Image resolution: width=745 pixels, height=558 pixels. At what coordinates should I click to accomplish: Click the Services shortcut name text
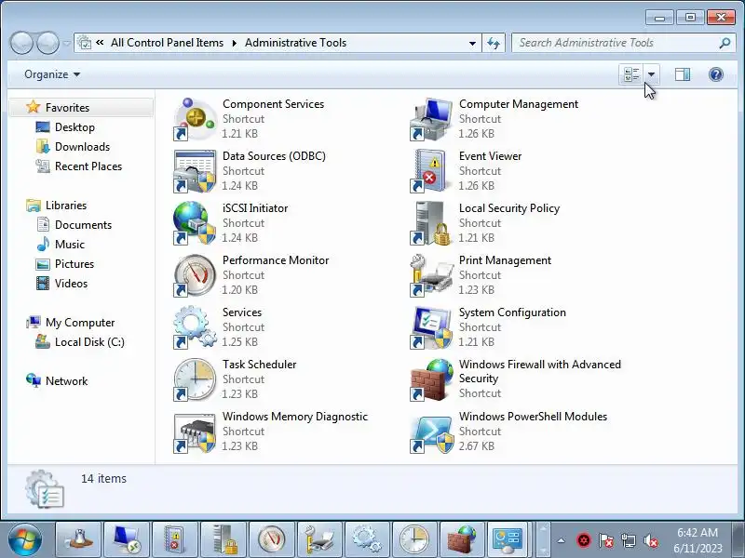[x=242, y=312]
